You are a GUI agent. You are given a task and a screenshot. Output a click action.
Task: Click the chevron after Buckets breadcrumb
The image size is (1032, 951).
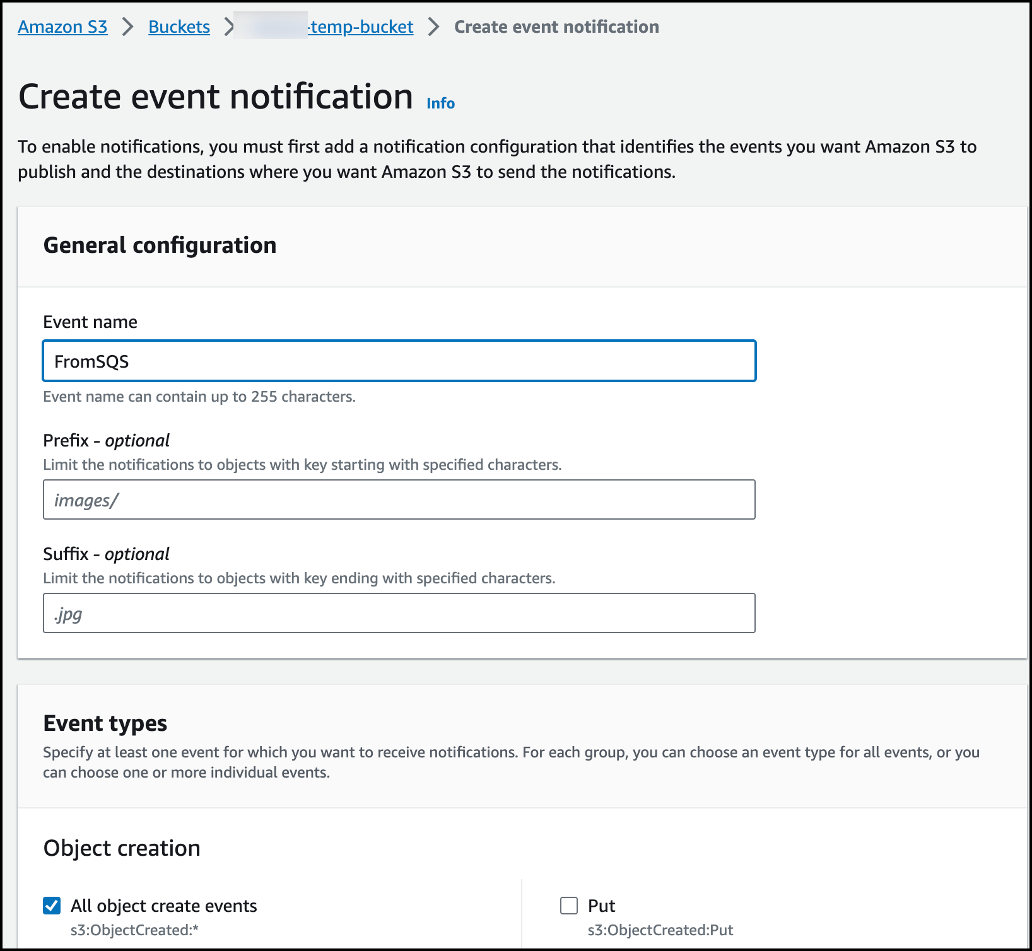(x=228, y=27)
